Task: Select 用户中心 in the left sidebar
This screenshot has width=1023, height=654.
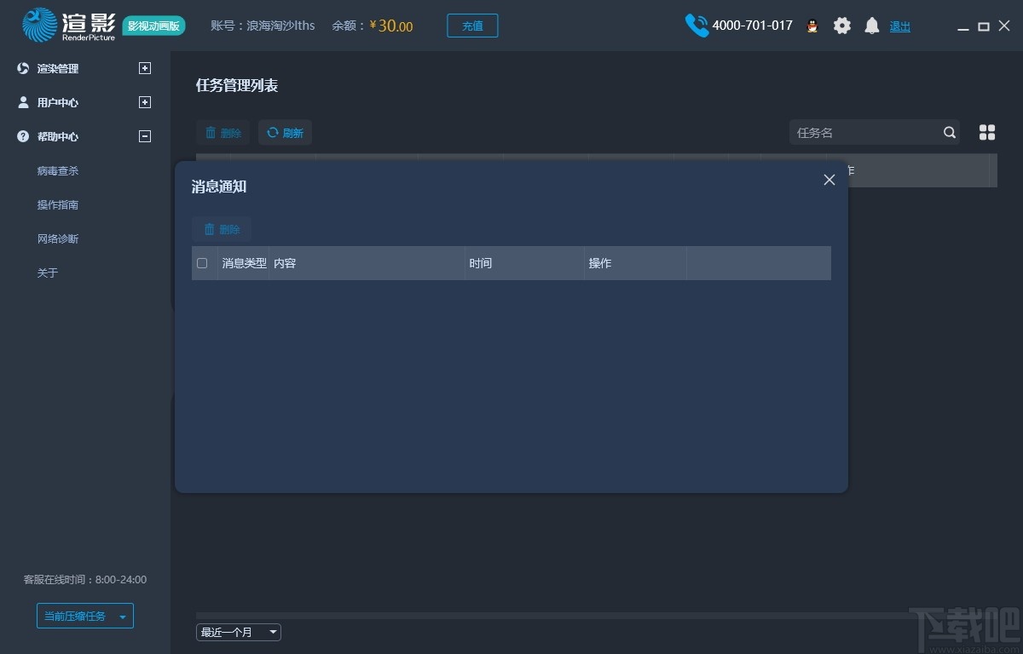Action: tap(51, 102)
